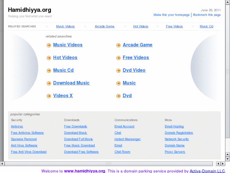Open the large Music Cd link

point(63,70)
